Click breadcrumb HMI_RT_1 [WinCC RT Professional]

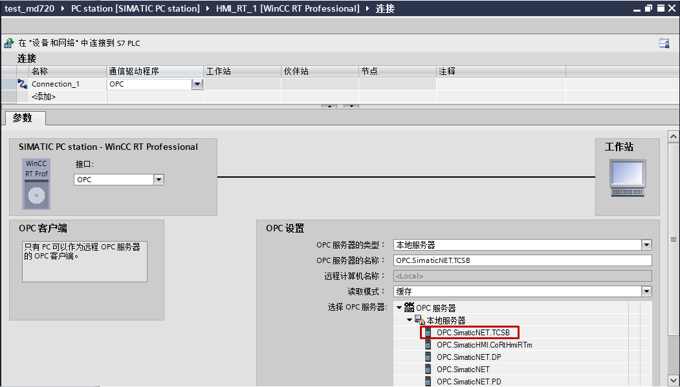click(288, 8)
